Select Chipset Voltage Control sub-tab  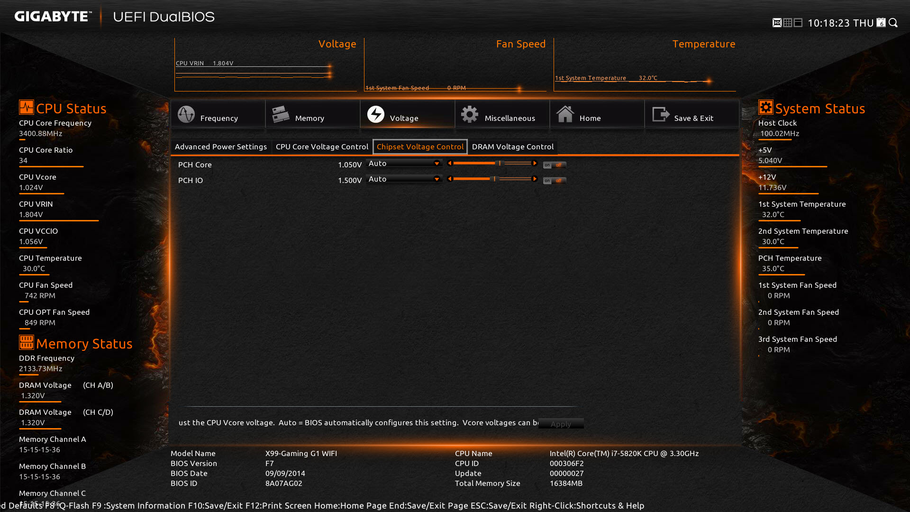(420, 147)
